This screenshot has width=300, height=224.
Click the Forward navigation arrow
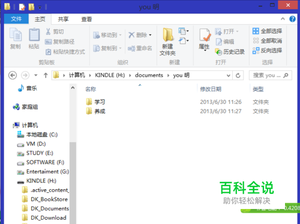[x=25, y=76]
